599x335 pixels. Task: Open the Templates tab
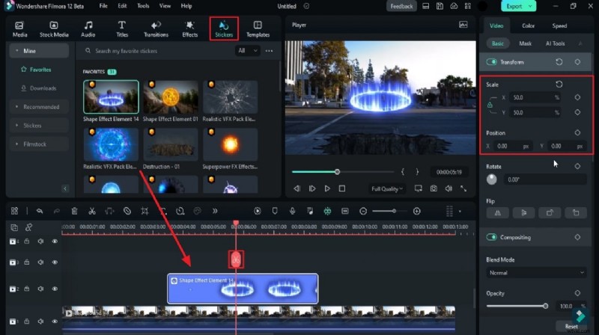(258, 29)
